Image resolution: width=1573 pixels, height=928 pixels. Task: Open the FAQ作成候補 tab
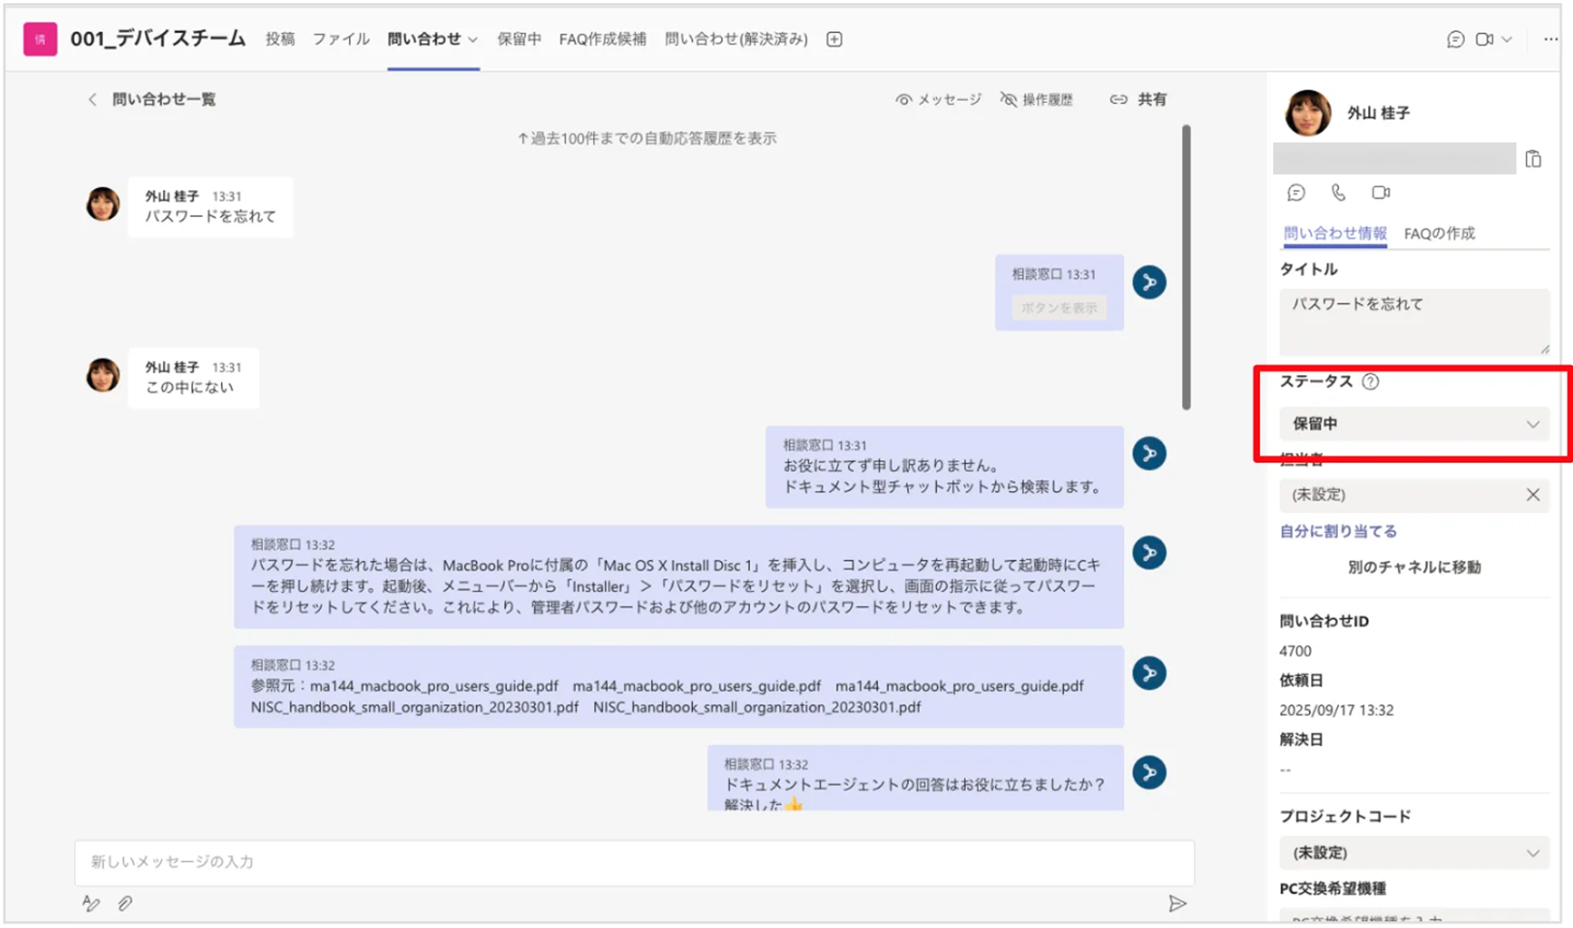click(602, 39)
